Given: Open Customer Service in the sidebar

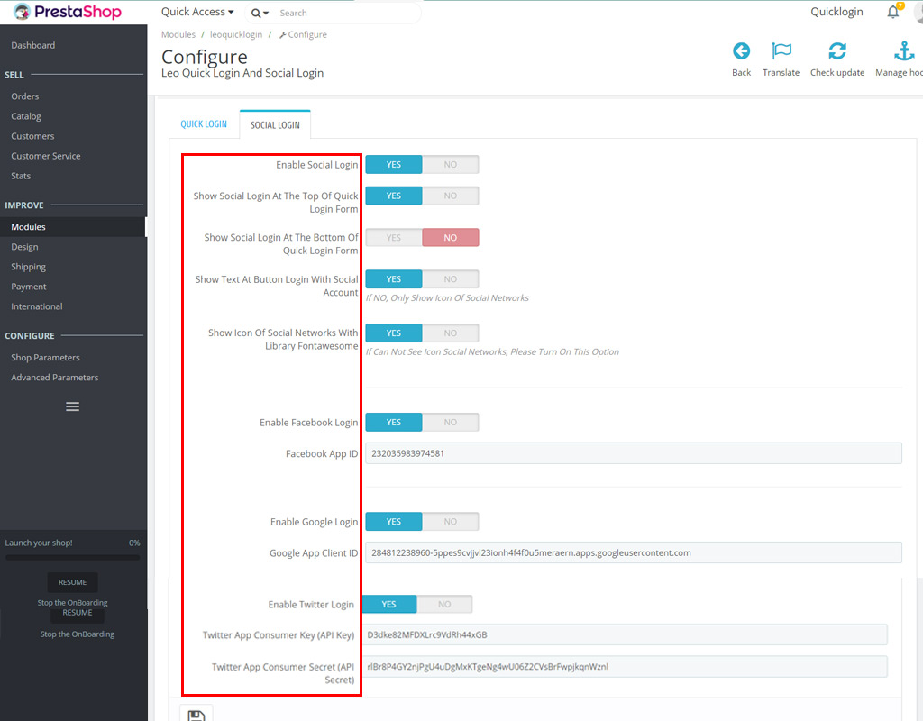Looking at the screenshot, I should click(x=45, y=156).
